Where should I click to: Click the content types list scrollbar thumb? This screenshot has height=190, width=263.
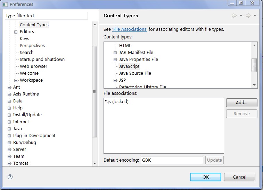(254, 65)
